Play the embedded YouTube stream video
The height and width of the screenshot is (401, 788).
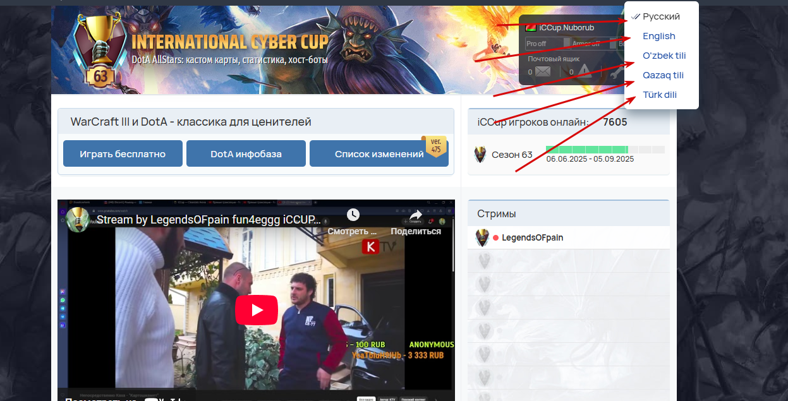pyautogui.click(x=257, y=310)
